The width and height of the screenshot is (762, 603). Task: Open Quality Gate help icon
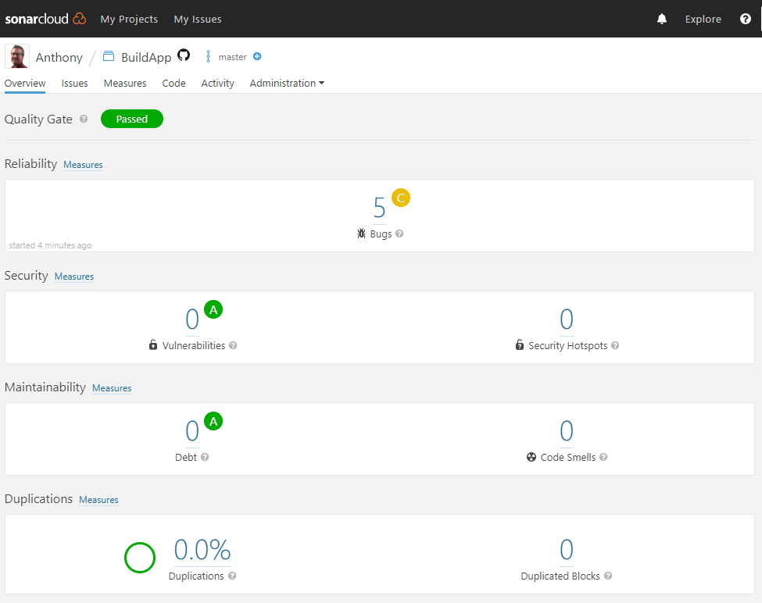tap(84, 119)
